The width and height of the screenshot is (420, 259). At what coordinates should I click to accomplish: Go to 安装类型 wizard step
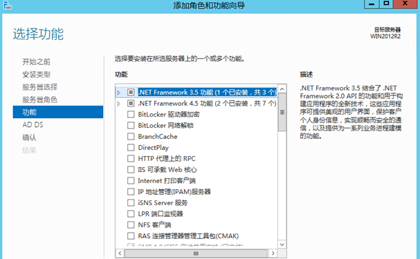[36, 75]
